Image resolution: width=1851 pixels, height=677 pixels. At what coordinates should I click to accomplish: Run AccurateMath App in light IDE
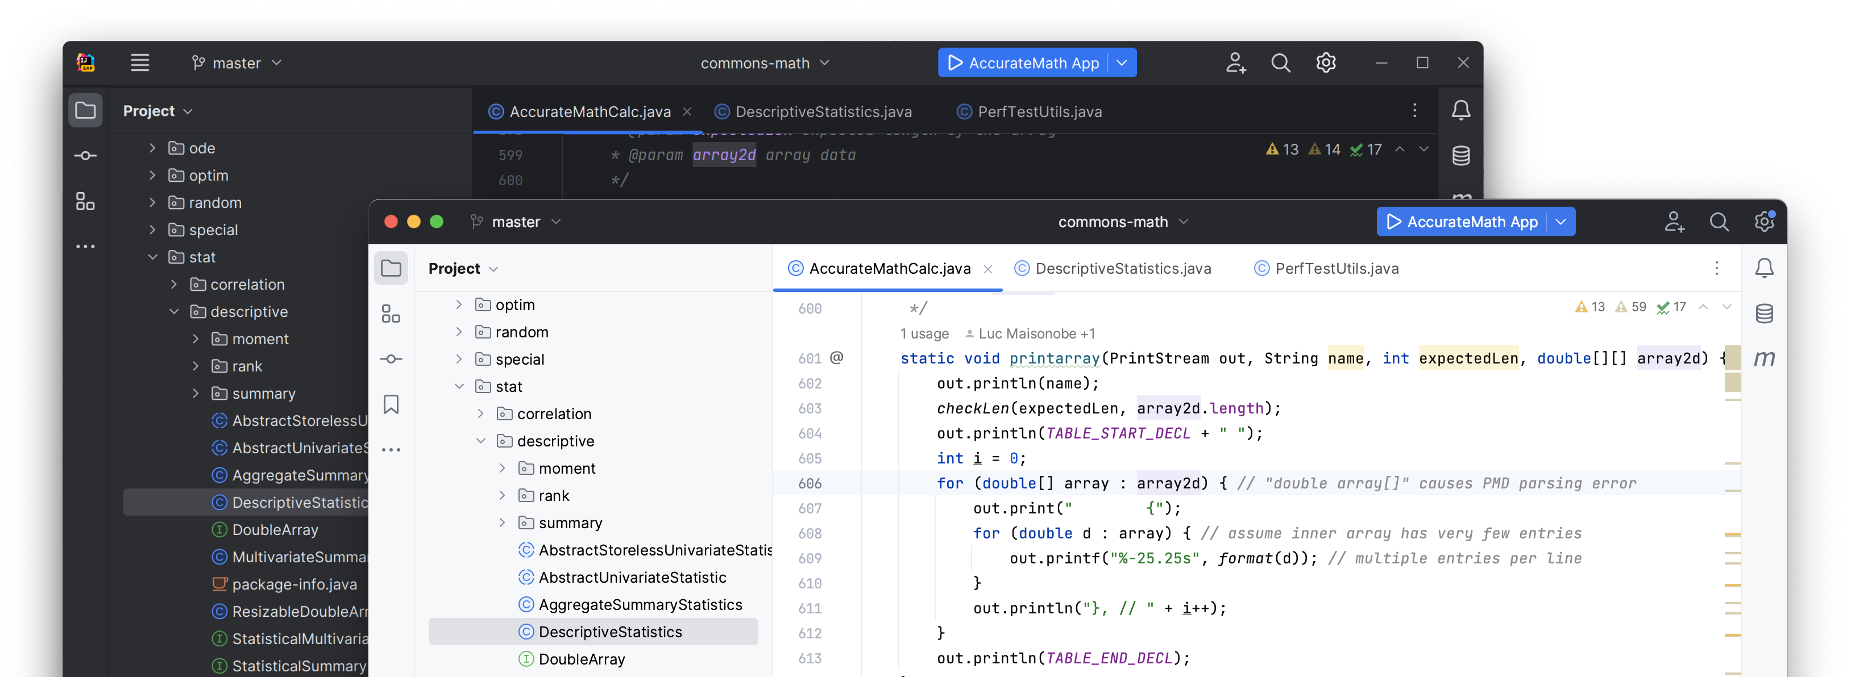click(1462, 222)
